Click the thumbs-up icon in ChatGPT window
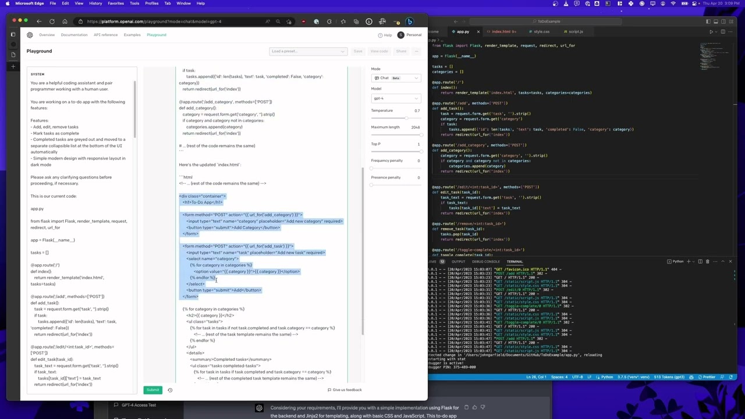 tap(474, 407)
